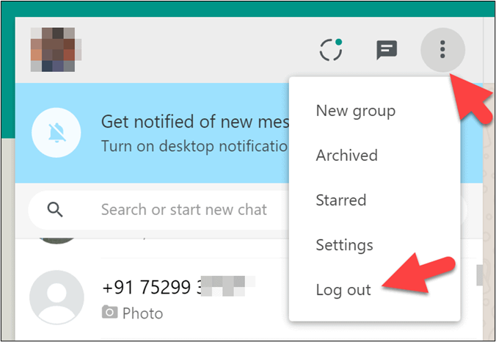Open Archived chats from the menu
This screenshot has height=342, width=496.
click(346, 156)
